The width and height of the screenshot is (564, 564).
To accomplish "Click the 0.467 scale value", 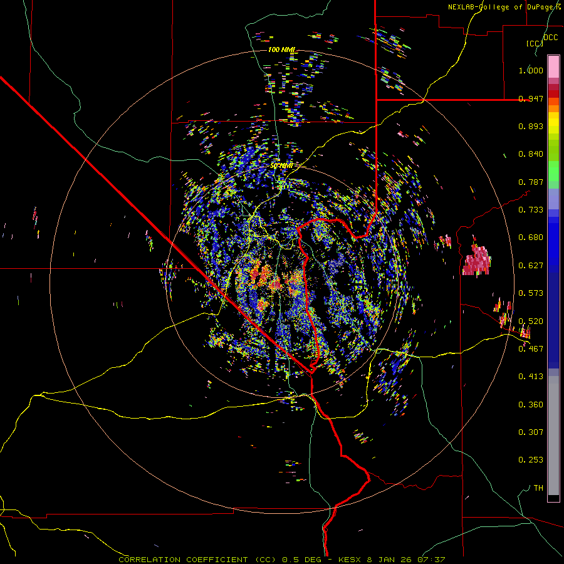I will 531,348.
